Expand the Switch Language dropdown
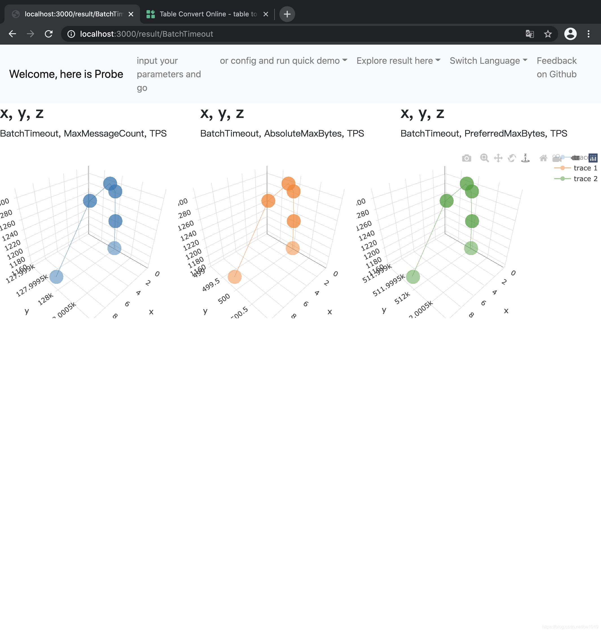Screen dimensions: 601x632 tap(488, 61)
